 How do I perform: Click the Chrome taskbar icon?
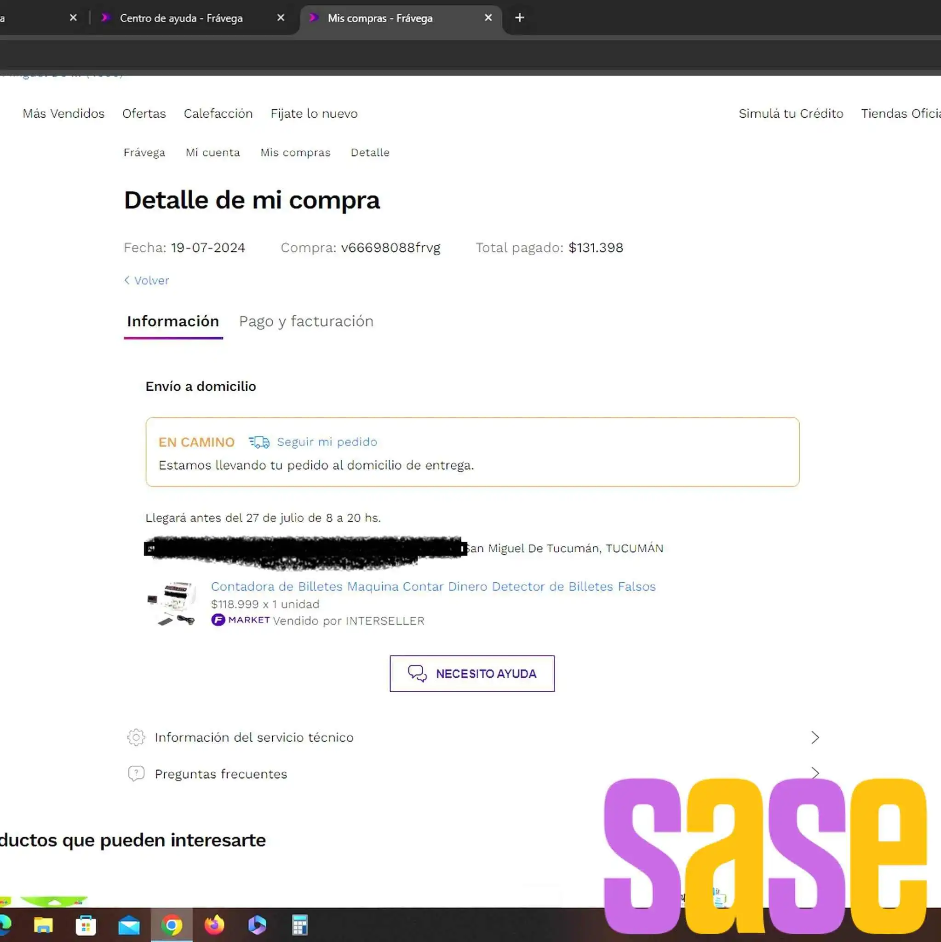coord(172,925)
